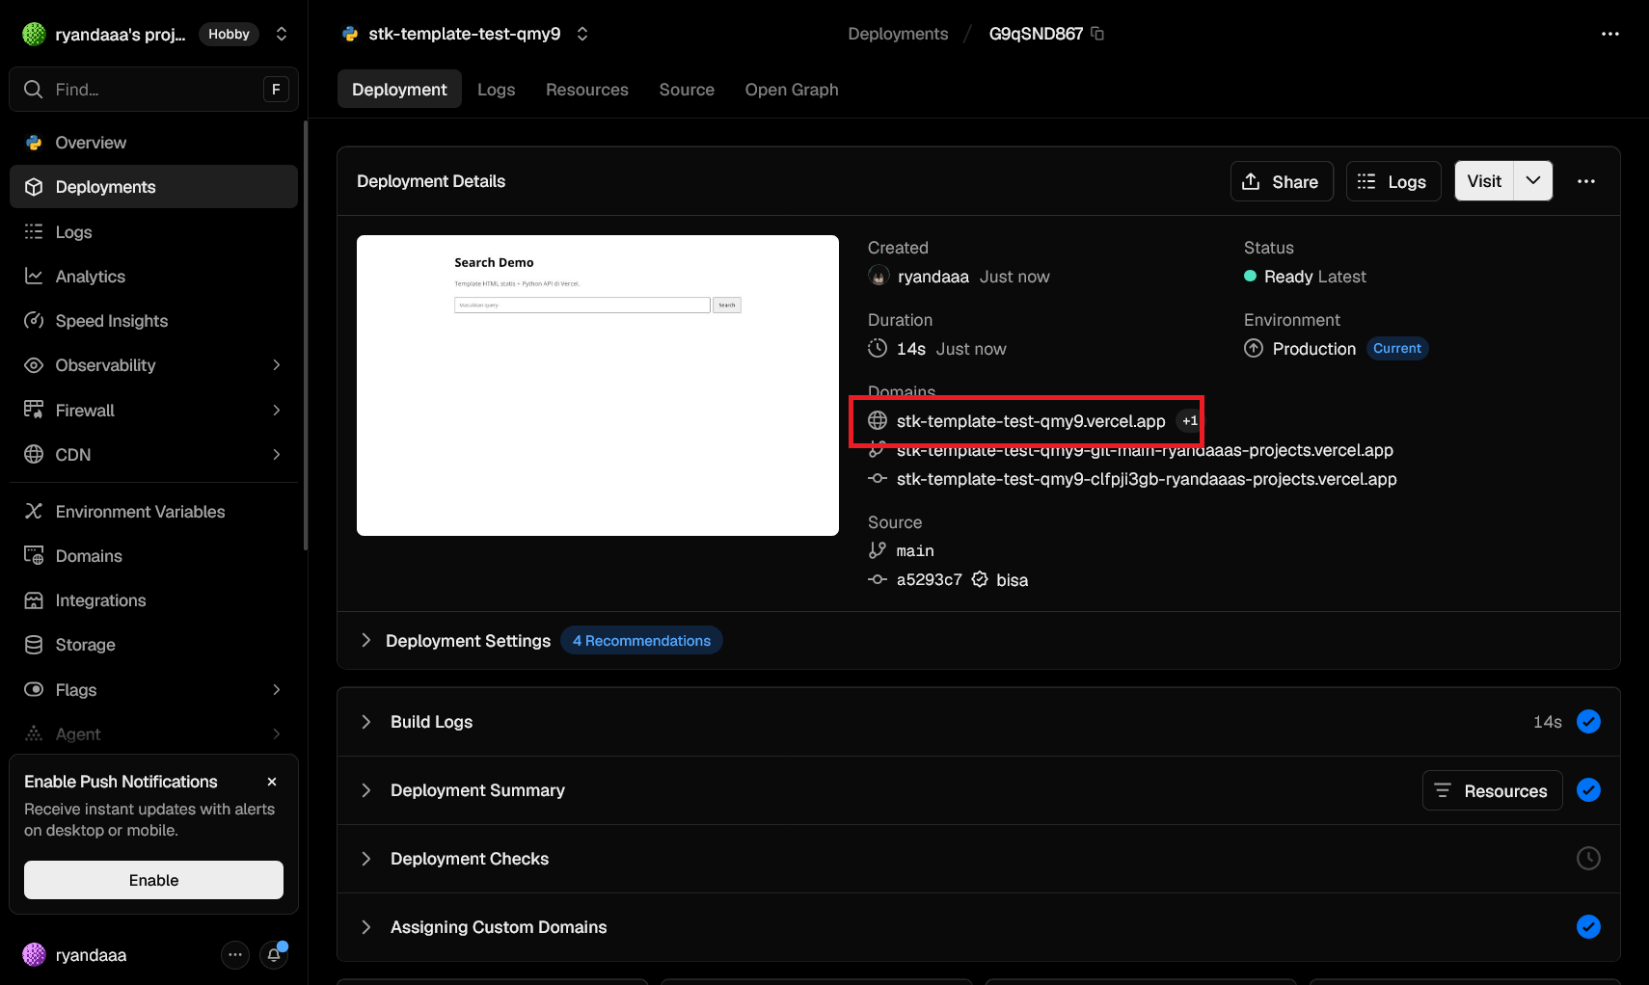Open the user menu dots beside ryandaaa
Screen dimensions: 1649x985
pyautogui.click(x=235, y=955)
